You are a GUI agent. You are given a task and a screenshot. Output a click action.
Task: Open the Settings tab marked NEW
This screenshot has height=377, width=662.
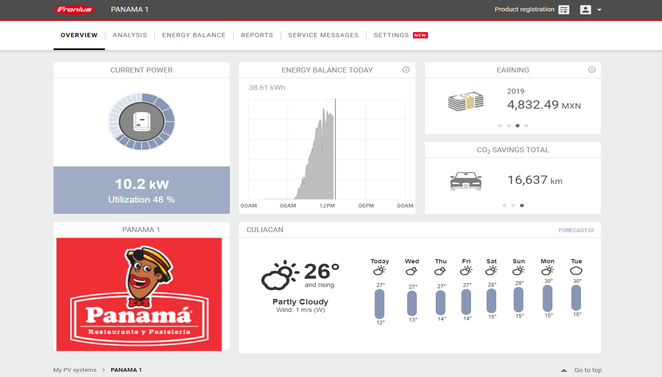point(391,35)
